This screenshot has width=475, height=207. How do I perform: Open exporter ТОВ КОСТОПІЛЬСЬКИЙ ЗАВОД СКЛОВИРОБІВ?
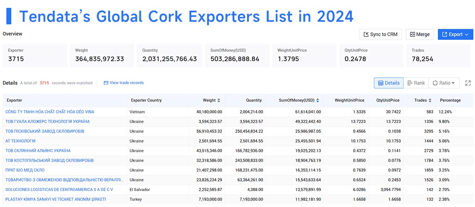point(49,160)
